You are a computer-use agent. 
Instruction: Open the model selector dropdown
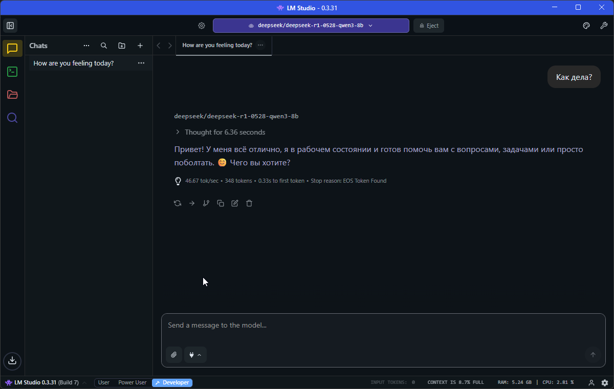pos(311,26)
